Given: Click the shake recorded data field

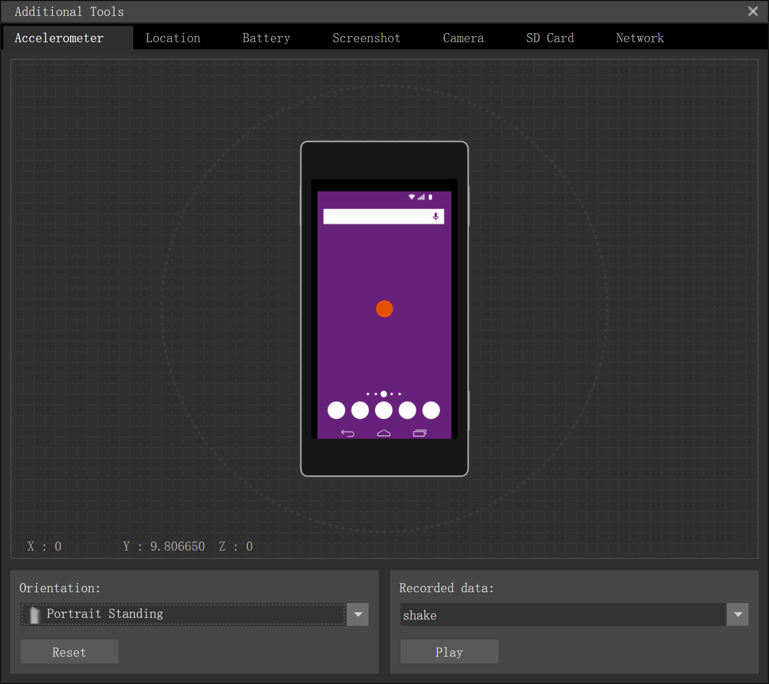Looking at the screenshot, I should (563, 614).
